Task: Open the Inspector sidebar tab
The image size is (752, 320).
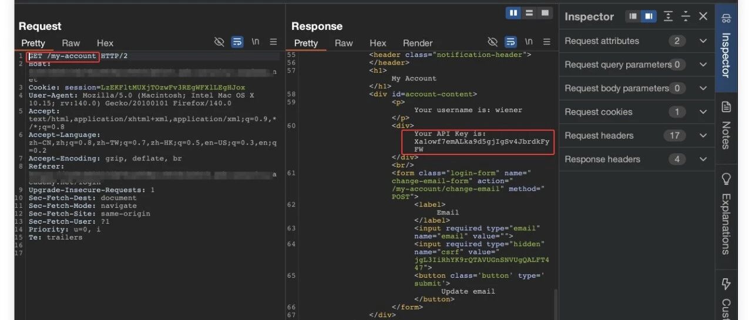Action: [726, 47]
